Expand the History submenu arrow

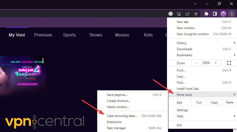(x=234, y=43)
